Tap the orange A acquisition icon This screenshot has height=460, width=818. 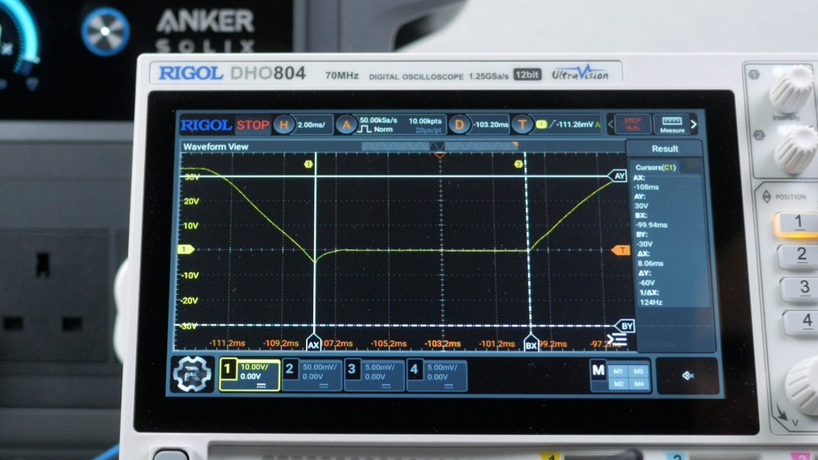(x=346, y=125)
